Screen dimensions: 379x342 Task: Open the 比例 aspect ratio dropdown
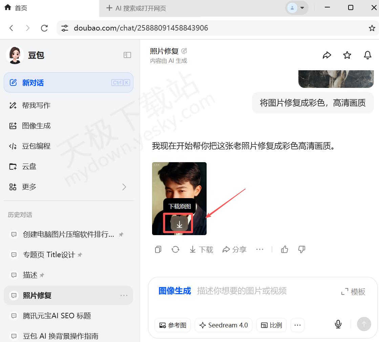click(271, 325)
